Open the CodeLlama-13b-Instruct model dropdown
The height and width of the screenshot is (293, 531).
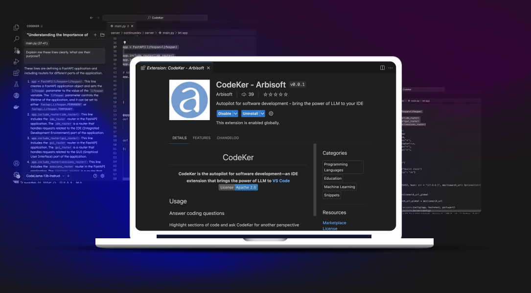click(x=45, y=176)
